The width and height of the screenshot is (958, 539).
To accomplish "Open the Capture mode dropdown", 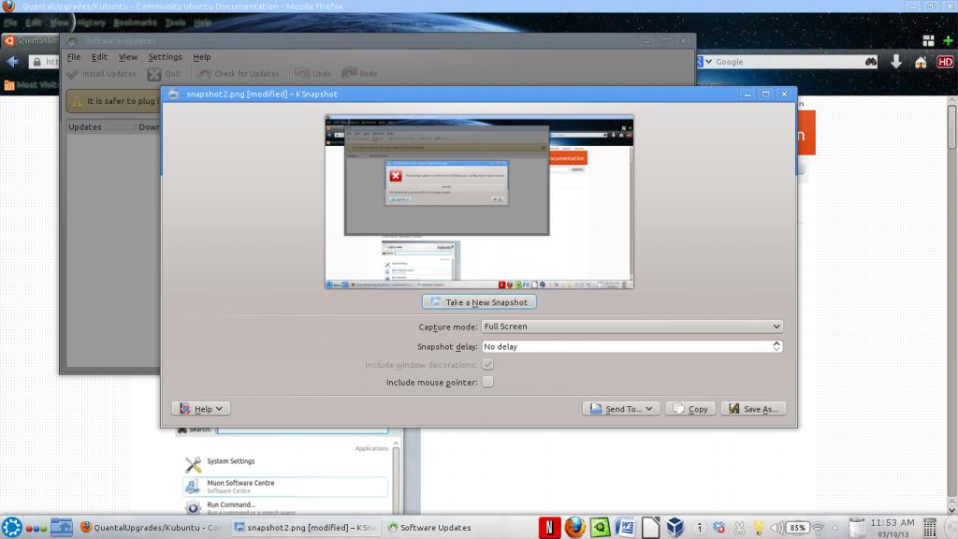I will point(631,327).
